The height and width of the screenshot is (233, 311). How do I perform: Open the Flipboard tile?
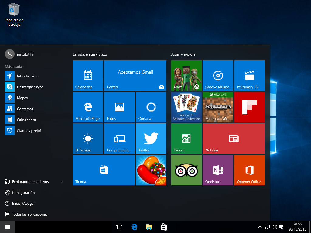pyautogui.click(x=249, y=107)
